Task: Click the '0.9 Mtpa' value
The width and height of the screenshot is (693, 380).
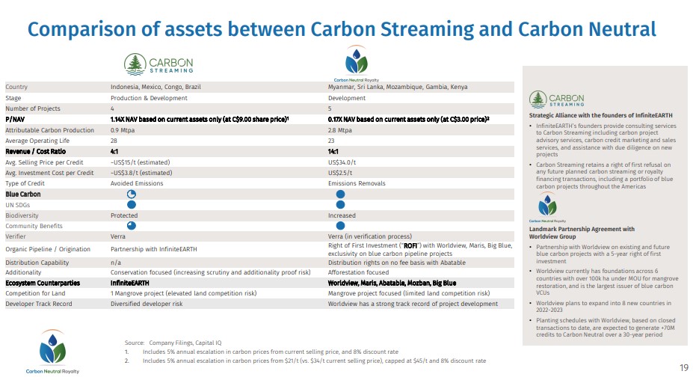Action: coord(123,130)
